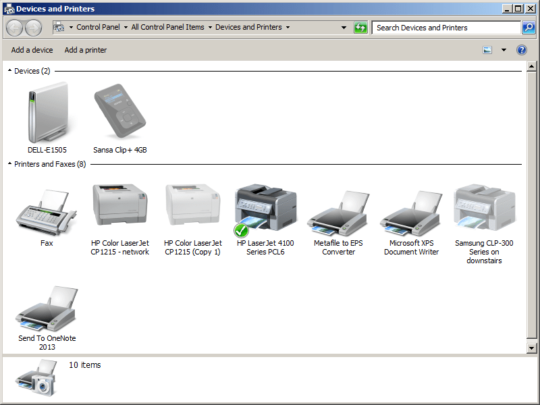Open the views dropdown arrow
The width and height of the screenshot is (540, 405).
503,50
